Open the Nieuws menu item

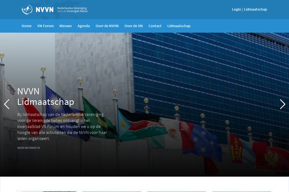(x=66, y=26)
